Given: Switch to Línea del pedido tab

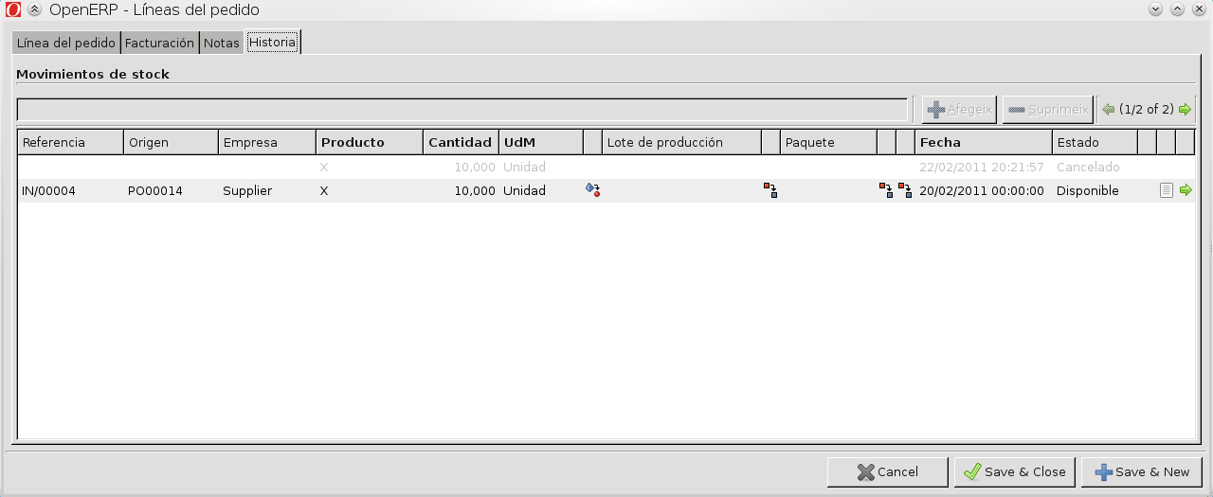Looking at the screenshot, I should 66,43.
